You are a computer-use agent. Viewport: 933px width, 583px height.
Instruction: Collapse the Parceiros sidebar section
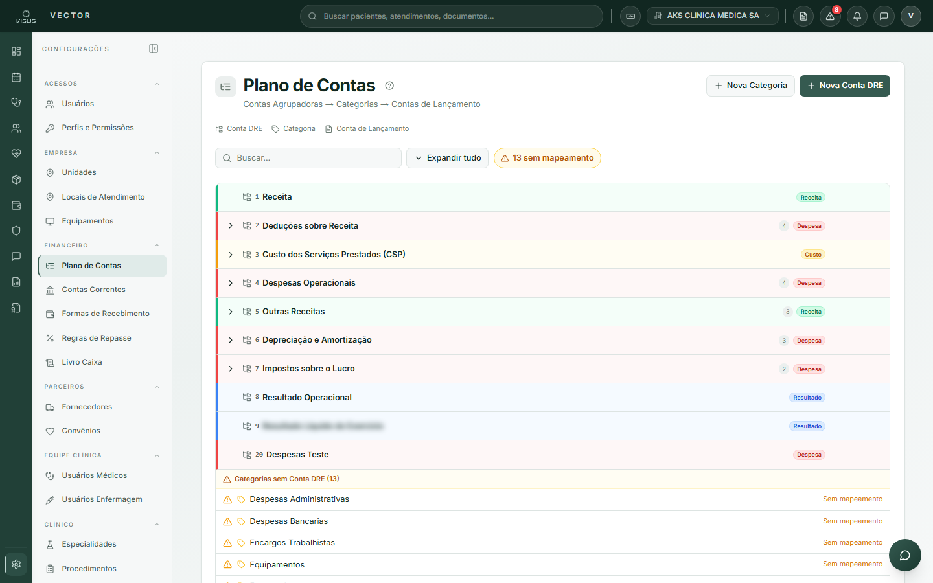157,387
